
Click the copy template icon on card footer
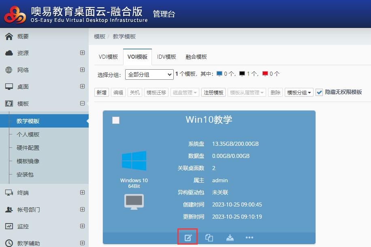point(209,238)
